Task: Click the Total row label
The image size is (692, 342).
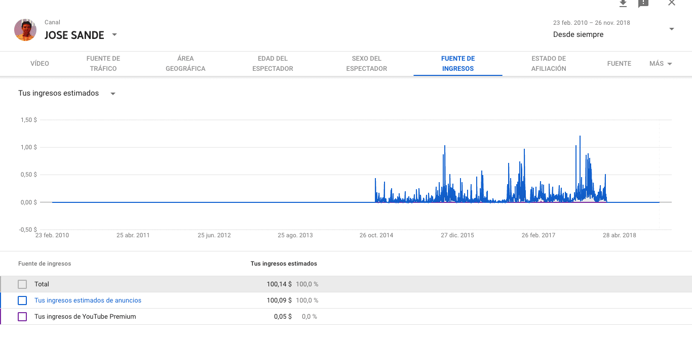Action: click(x=42, y=284)
